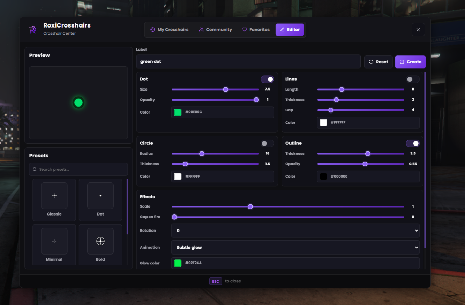Click the Label field containing green dot
465x305 pixels.
[x=248, y=62]
